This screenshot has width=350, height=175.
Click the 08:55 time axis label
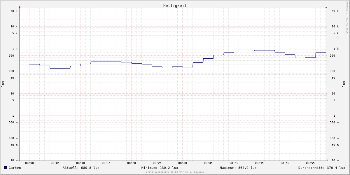click(x=310, y=163)
